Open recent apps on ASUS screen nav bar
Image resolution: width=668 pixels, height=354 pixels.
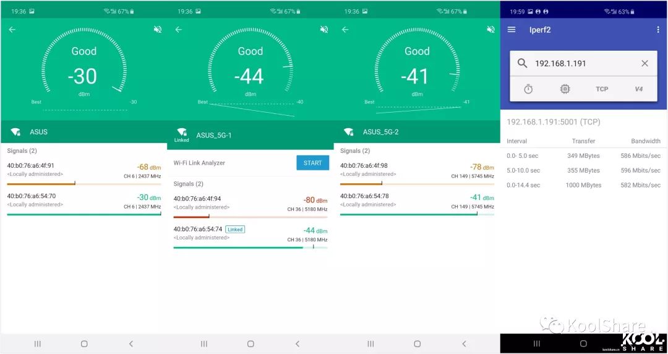point(38,343)
